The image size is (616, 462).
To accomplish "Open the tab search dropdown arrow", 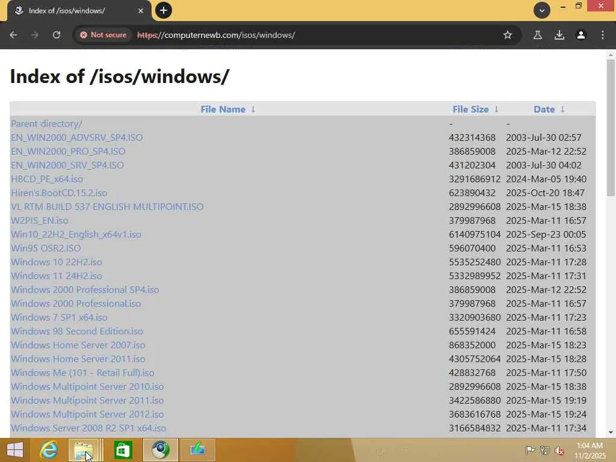I will pos(542,11).
